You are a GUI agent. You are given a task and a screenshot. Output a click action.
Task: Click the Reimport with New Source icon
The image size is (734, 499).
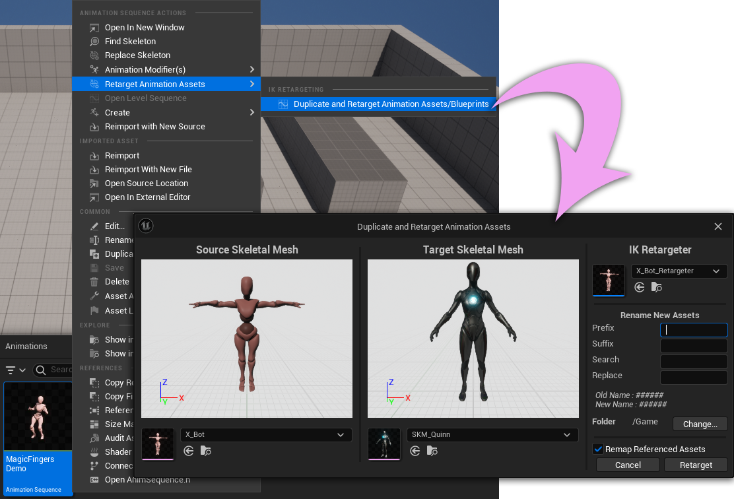pos(94,127)
